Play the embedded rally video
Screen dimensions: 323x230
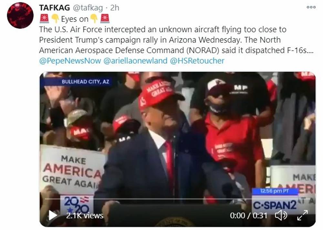tap(53, 215)
